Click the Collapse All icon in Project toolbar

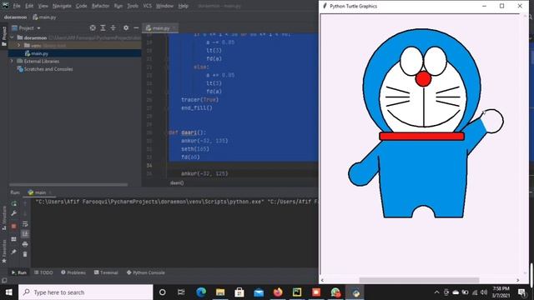(x=113, y=27)
